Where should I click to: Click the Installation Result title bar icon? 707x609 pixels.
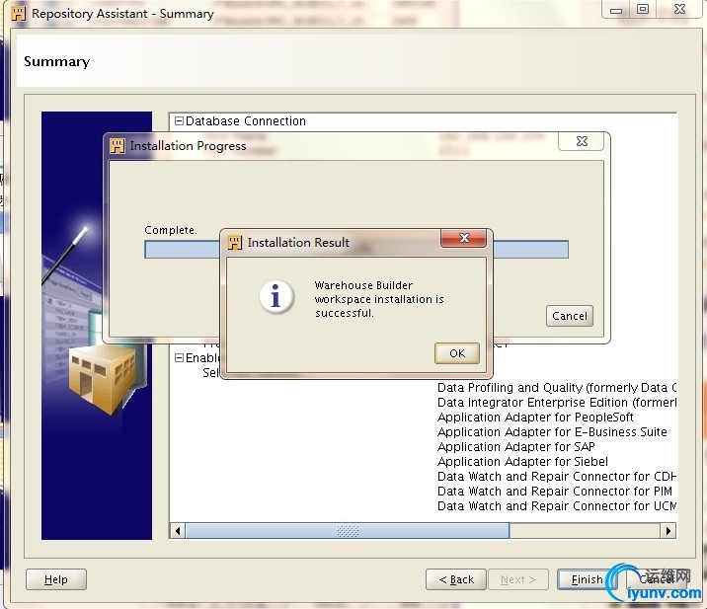(x=234, y=243)
